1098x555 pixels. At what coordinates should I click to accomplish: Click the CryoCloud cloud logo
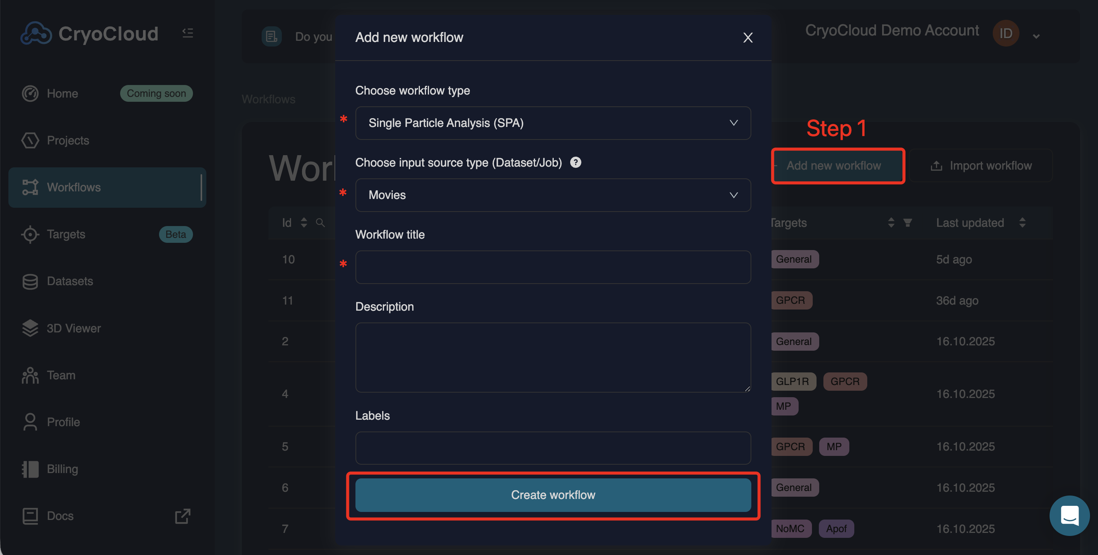coord(36,33)
